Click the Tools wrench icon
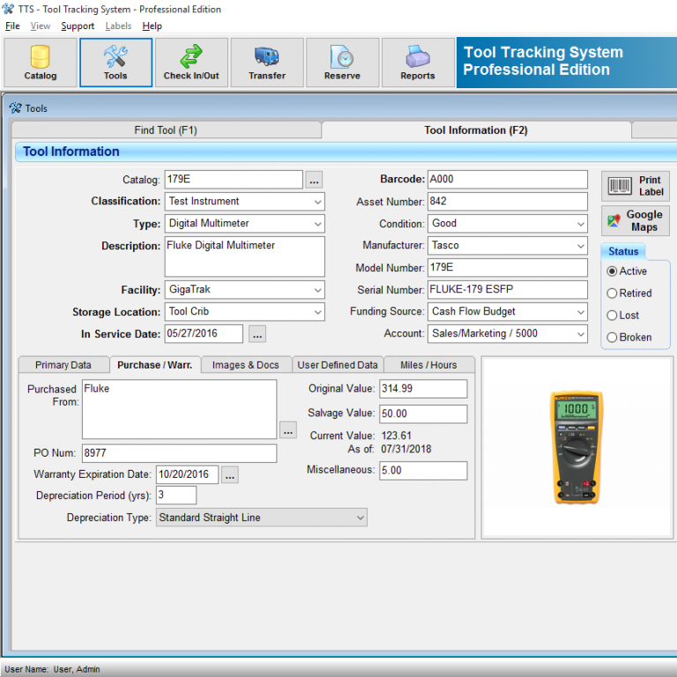 pos(115,63)
